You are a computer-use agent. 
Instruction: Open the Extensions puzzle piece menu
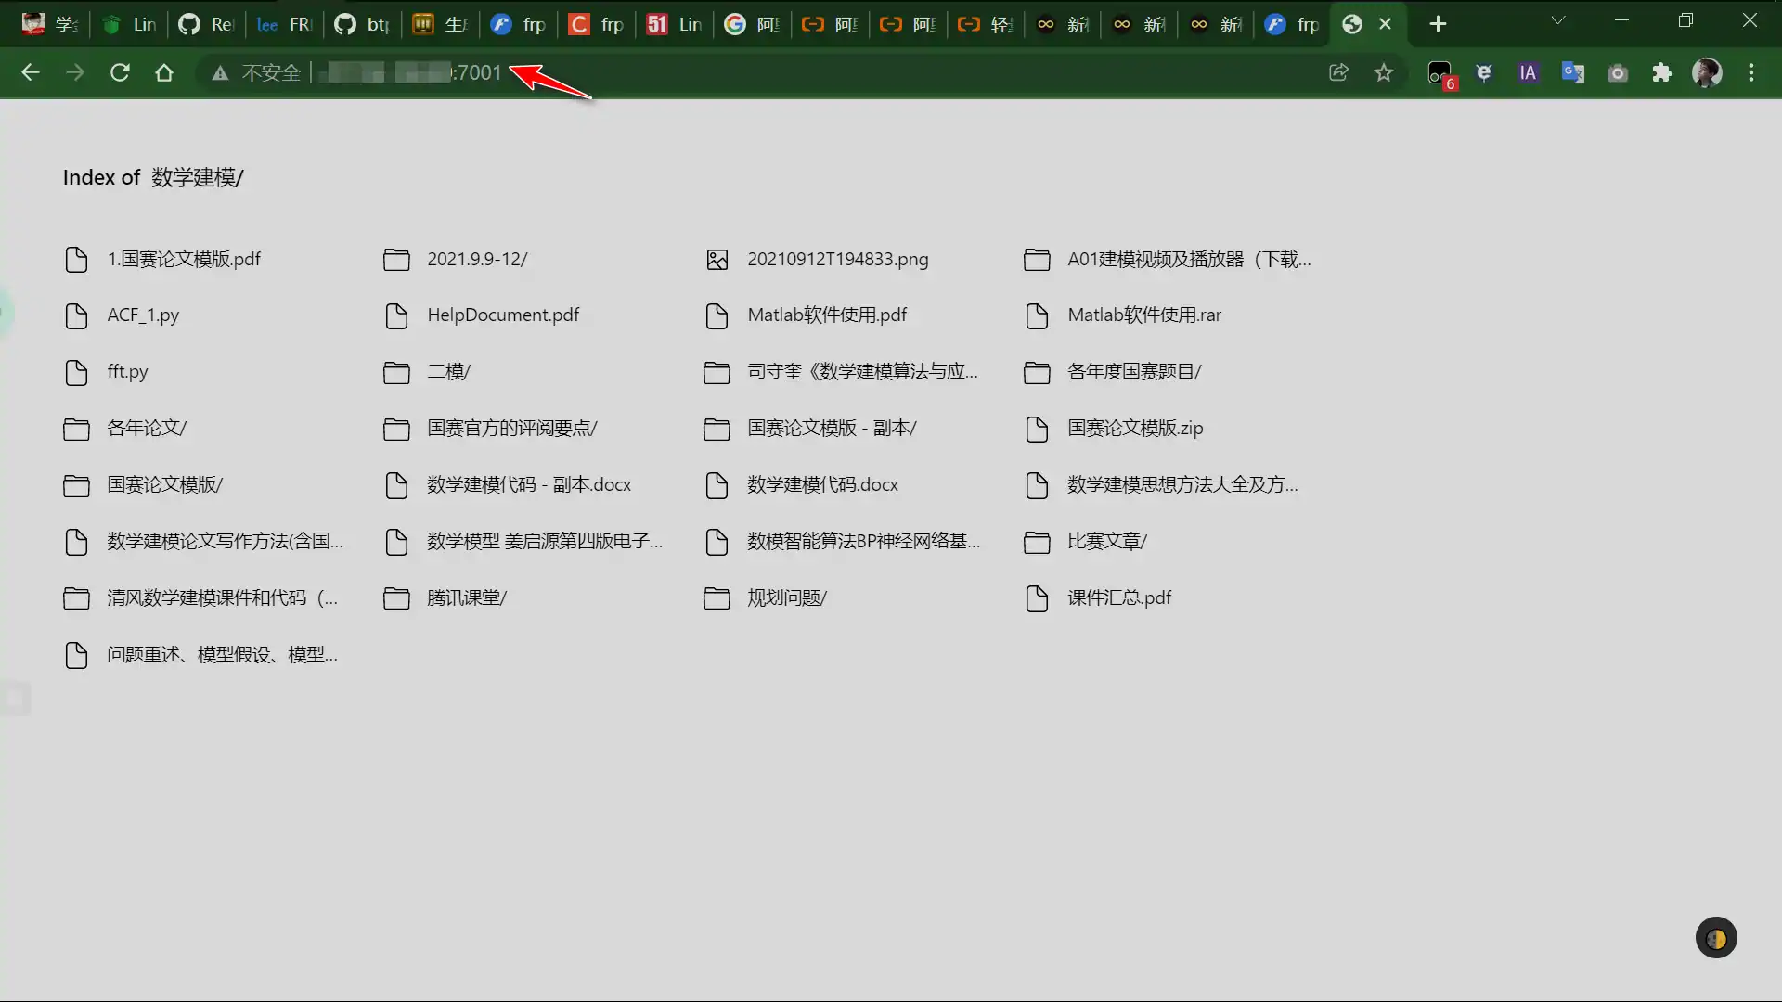click(1662, 72)
